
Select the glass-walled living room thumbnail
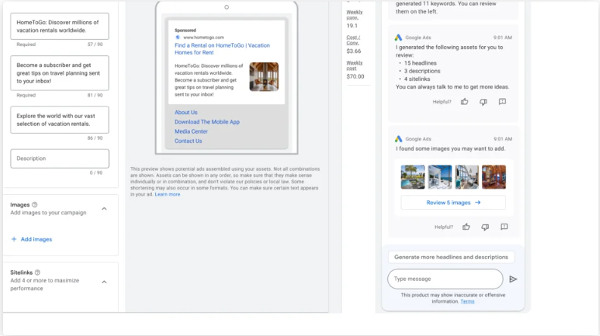coord(467,177)
